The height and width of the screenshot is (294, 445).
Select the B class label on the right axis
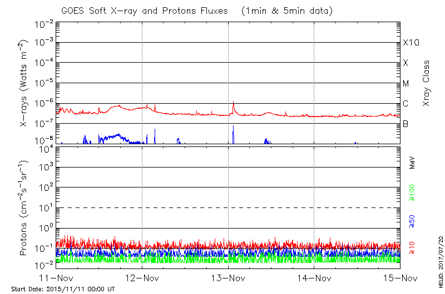(406, 124)
